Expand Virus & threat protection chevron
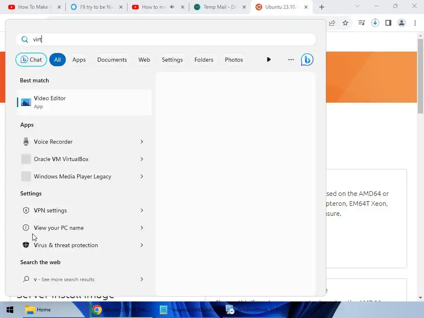The width and height of the screenshot is (424, 318). point(142,245)
